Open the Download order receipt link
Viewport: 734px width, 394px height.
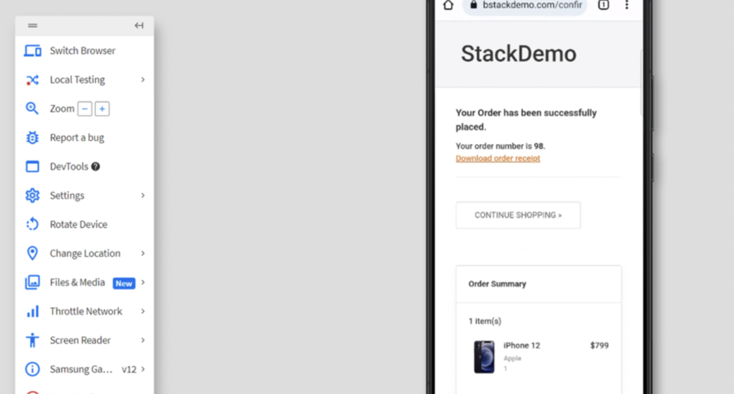(498, 158)
